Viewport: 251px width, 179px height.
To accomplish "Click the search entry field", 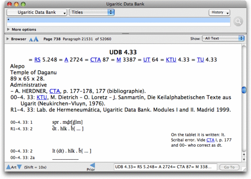I will [118, 22].
